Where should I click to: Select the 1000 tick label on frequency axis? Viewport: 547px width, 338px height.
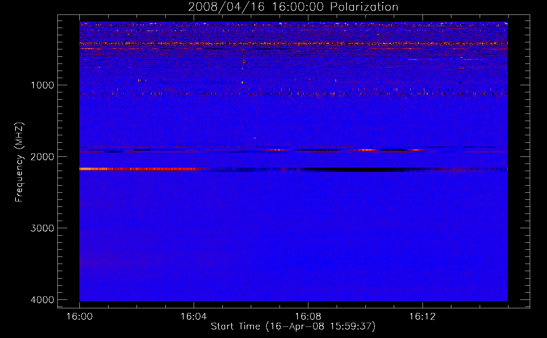click(42, 85)
